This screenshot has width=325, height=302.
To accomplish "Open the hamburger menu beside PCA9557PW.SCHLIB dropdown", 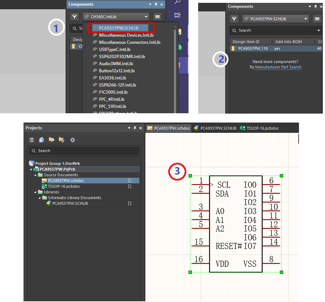I will [x=317, y=19].
